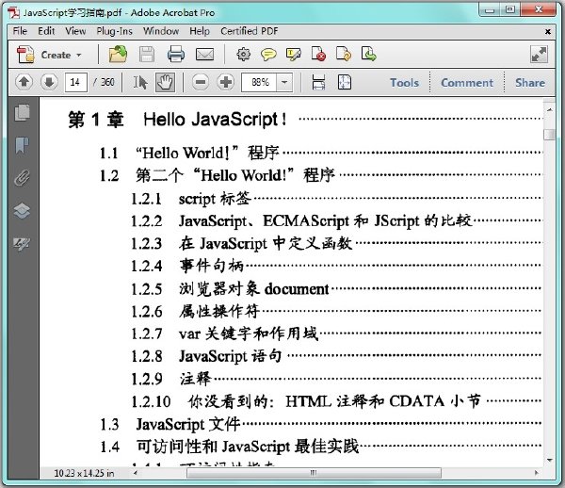565x488 pixels.
Task: Open the Comment pane
Action: [x=467, y=83]
